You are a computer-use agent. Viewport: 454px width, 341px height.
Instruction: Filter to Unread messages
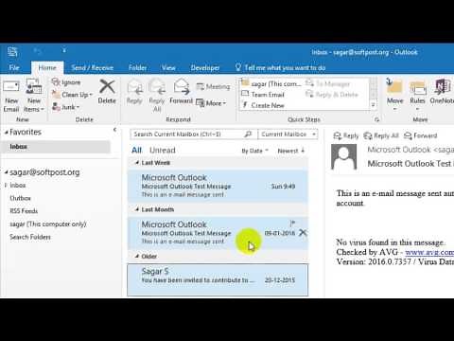(163, 150)
